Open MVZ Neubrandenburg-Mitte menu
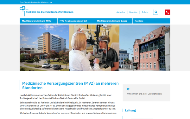Viewport: 190px width, 119px height. pyautogui.click(x=39, y=21)
